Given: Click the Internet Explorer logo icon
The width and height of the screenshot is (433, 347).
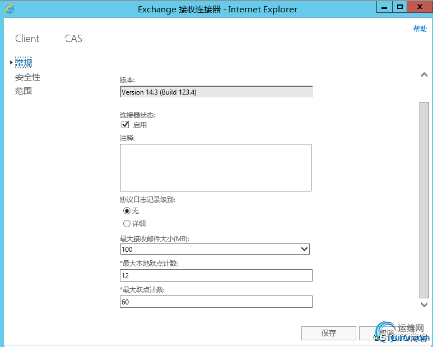Looking at the screenshot, I should (x=10, y=9).
